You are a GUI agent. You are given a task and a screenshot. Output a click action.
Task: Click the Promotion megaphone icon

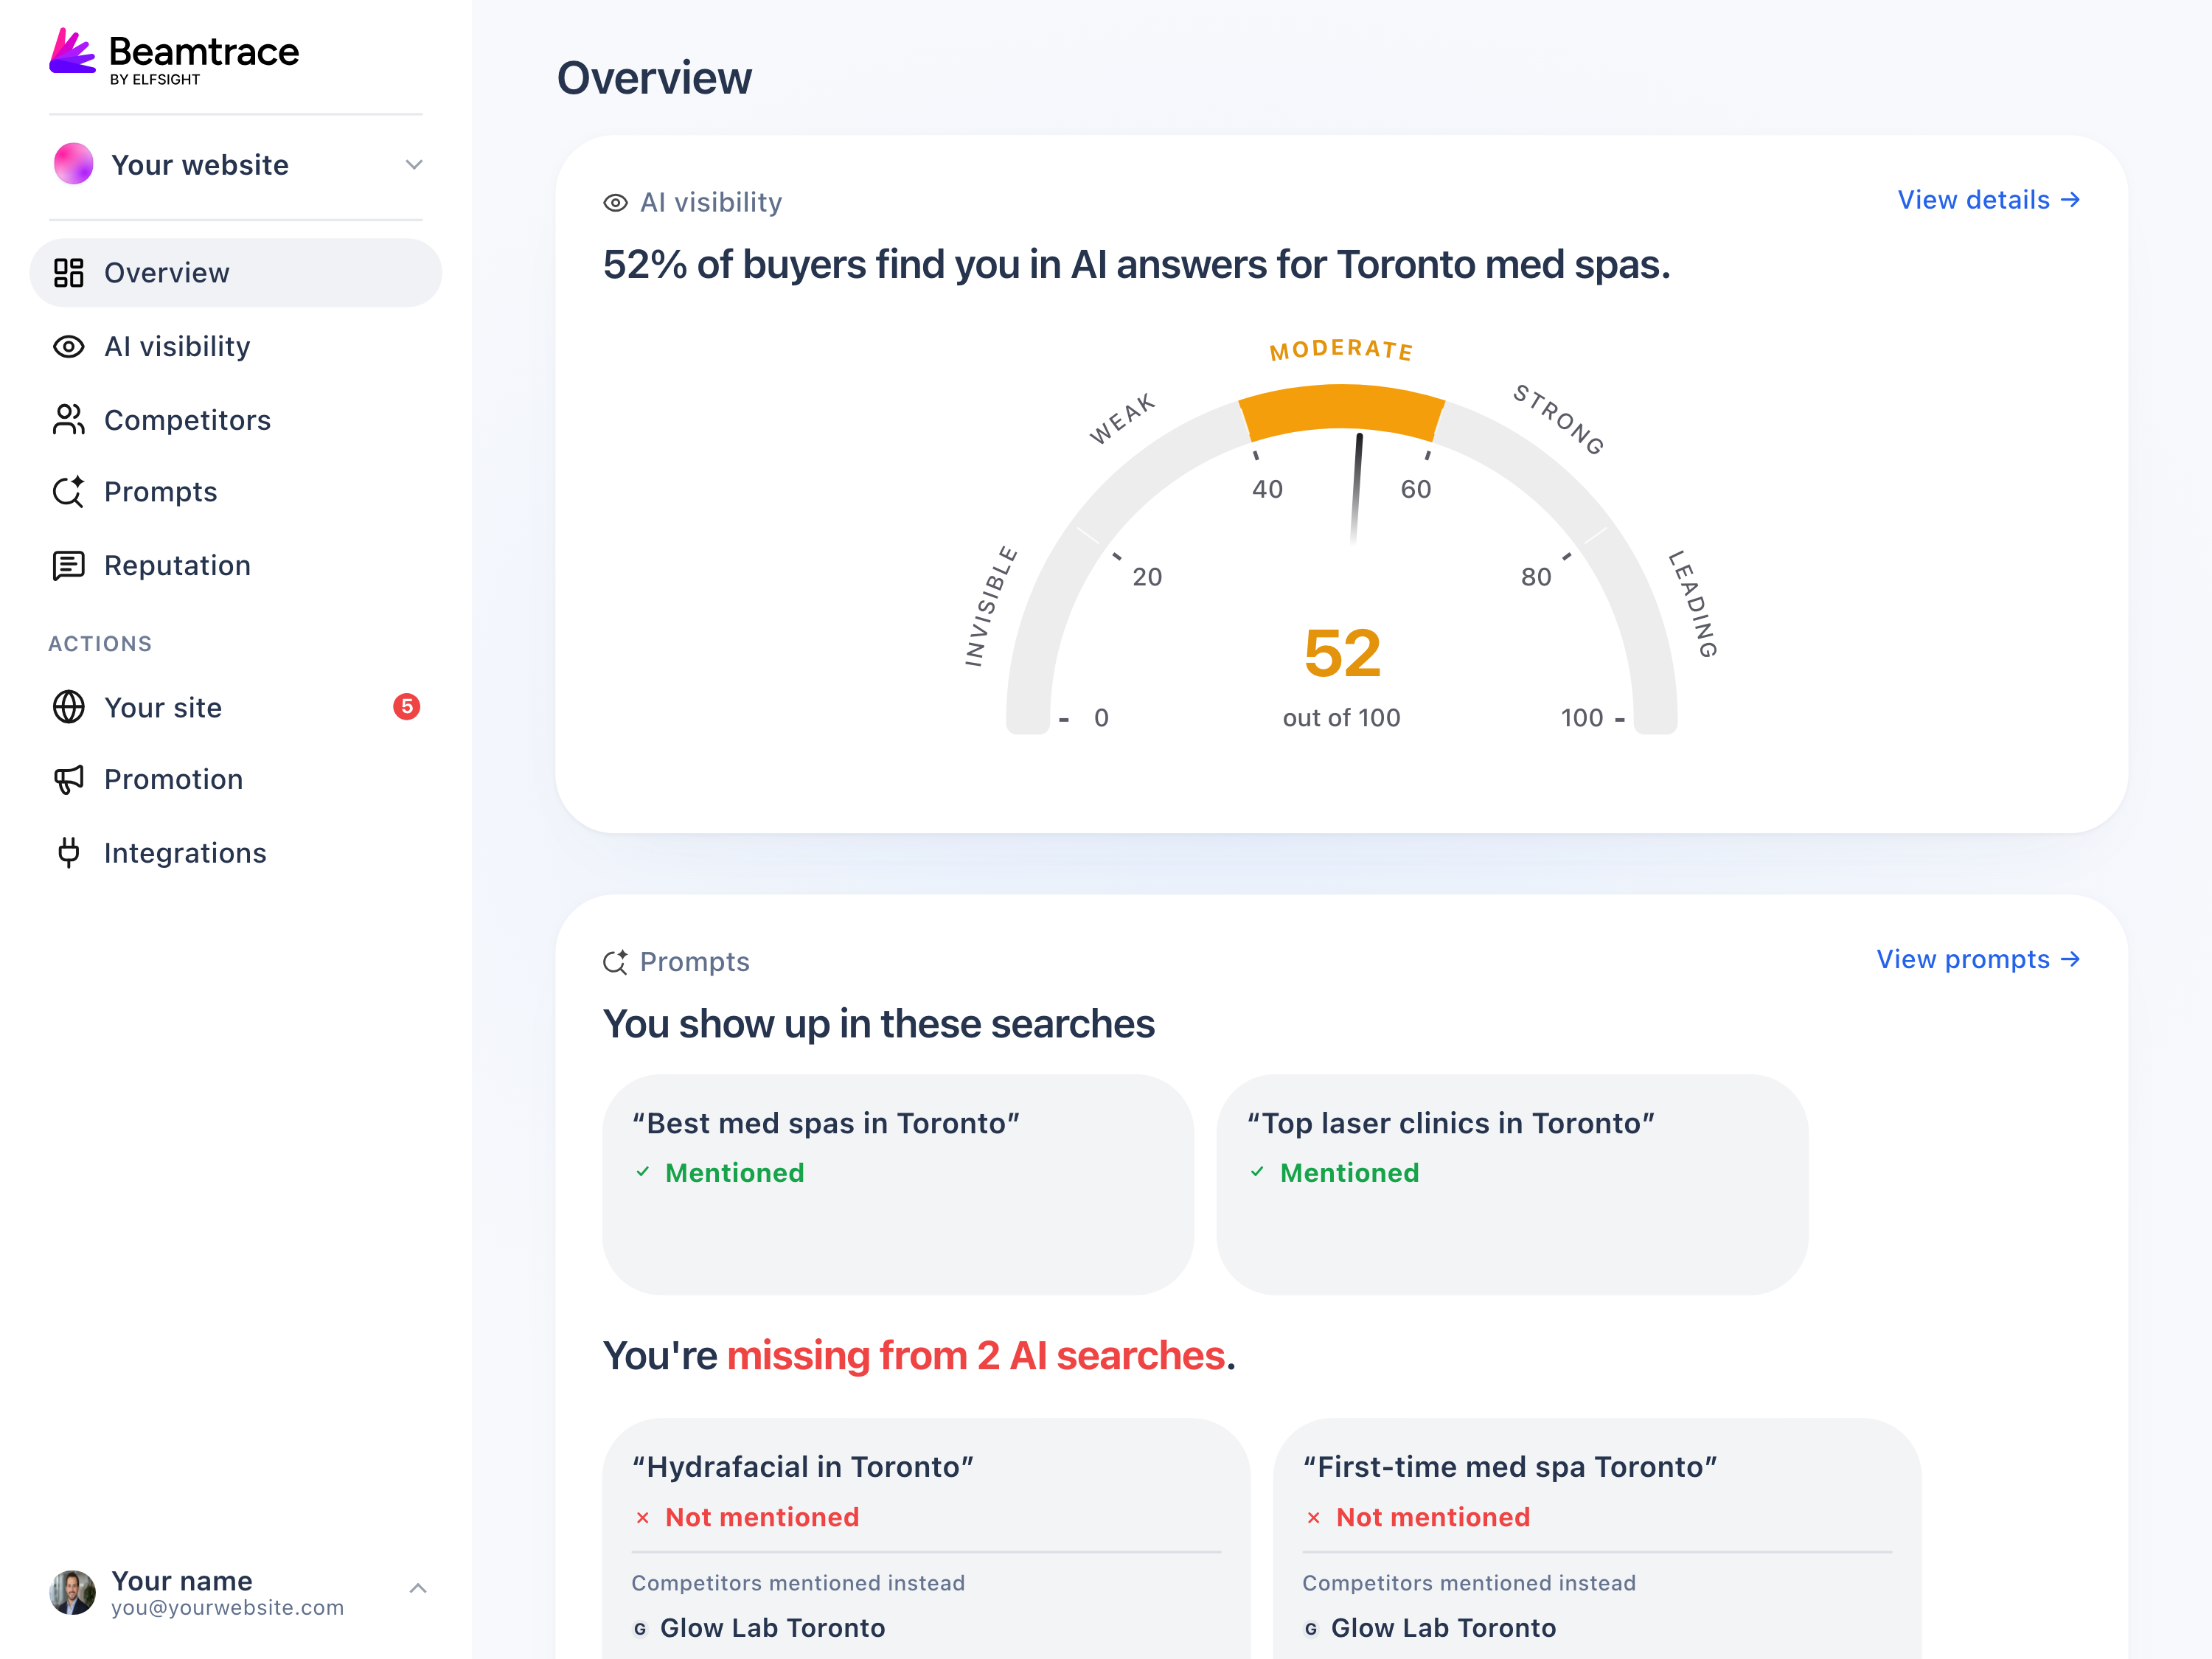(68, 780)
